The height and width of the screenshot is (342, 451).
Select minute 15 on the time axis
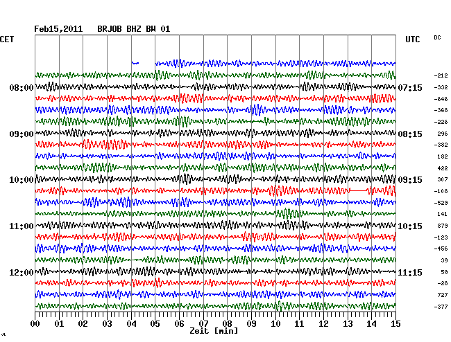pyautogui.click(x=395, y=324)
